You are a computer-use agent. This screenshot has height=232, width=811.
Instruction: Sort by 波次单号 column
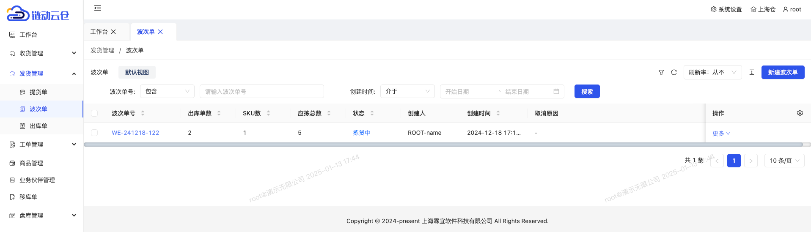[x=143, y=113]
